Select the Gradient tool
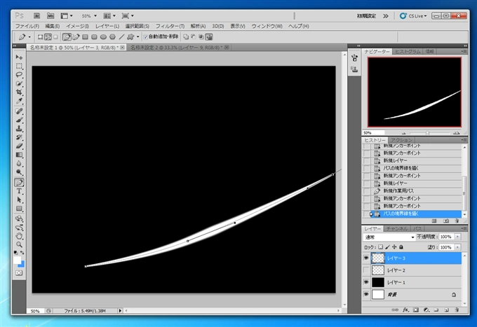477x327 pixels. coord(19,155)
